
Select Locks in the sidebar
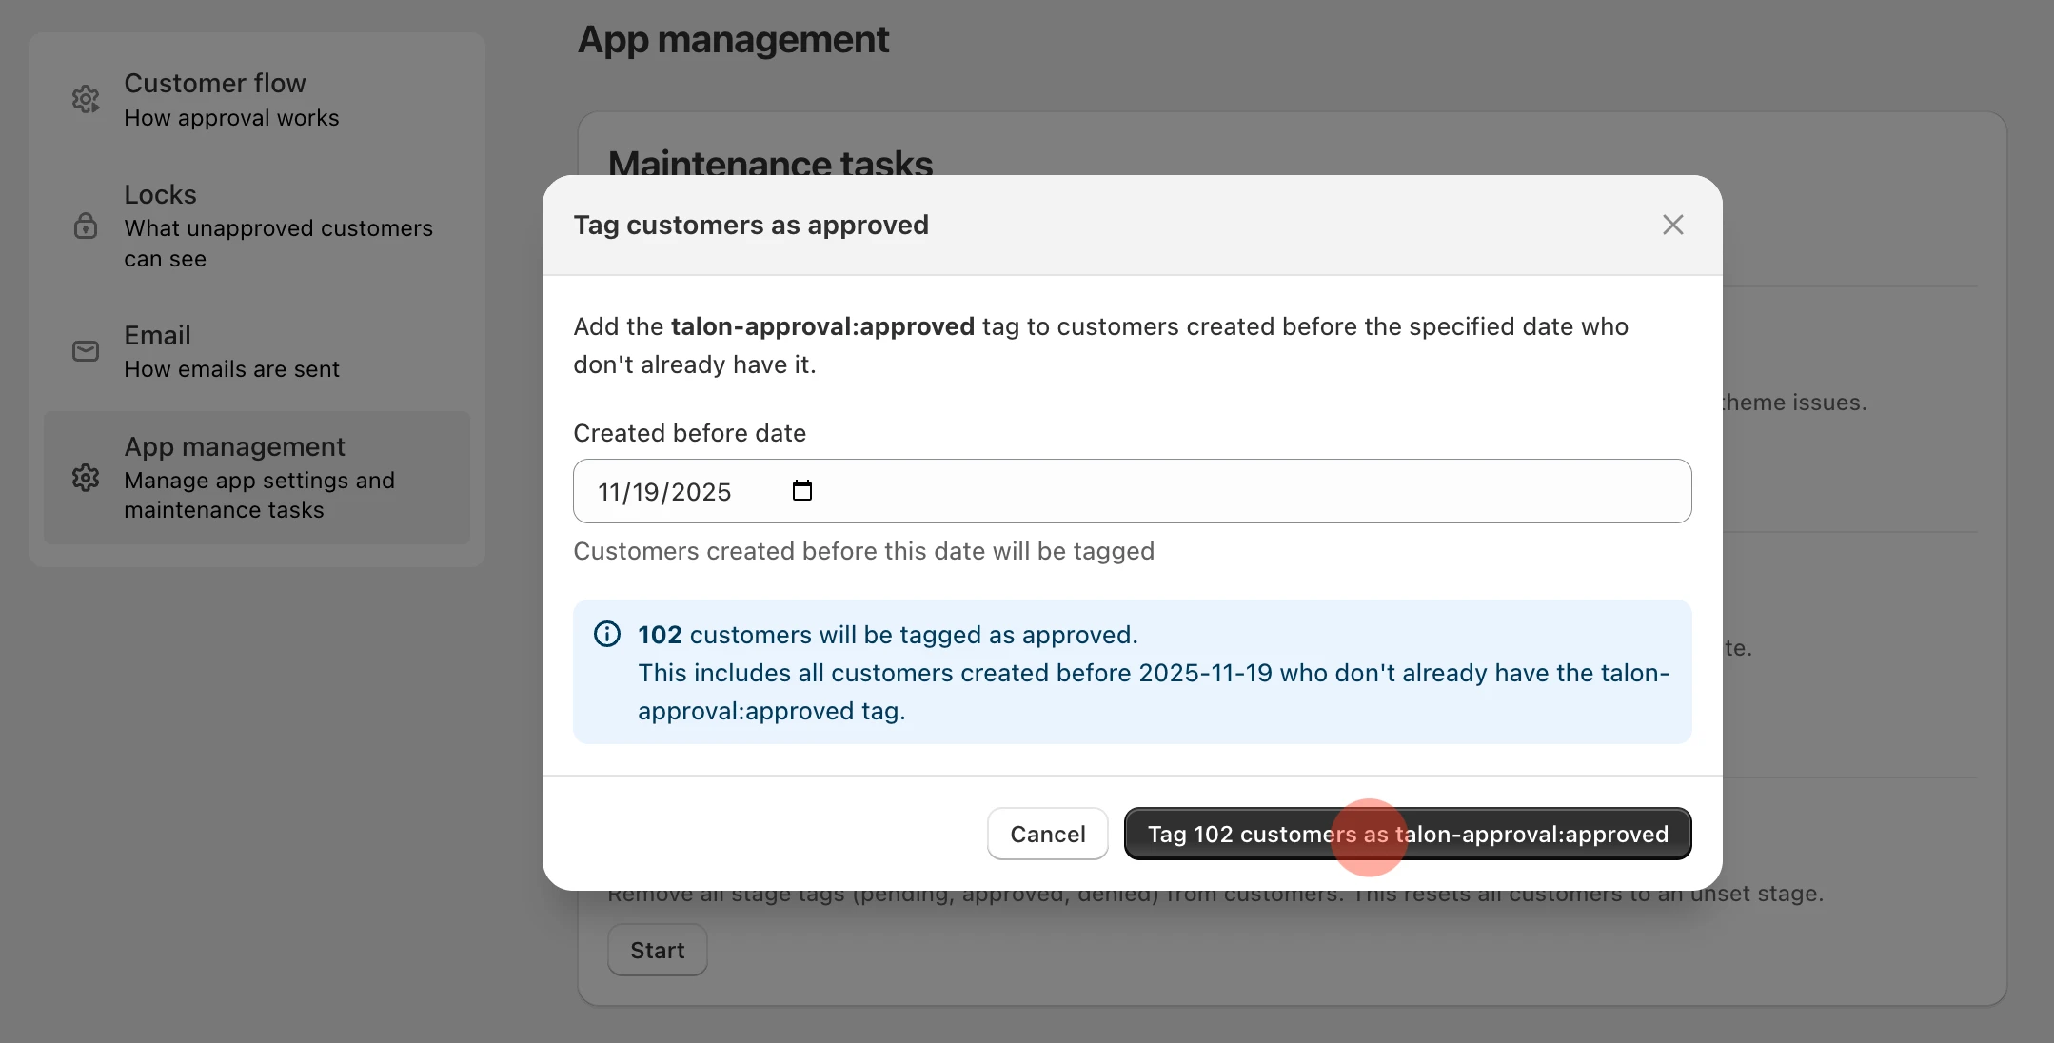257,225
